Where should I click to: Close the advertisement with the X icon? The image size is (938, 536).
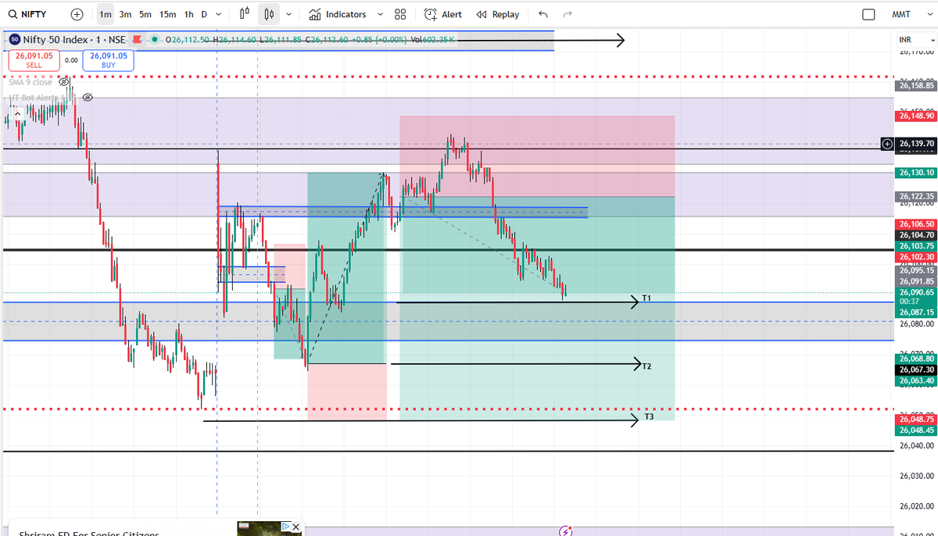(x=295, y=527)
